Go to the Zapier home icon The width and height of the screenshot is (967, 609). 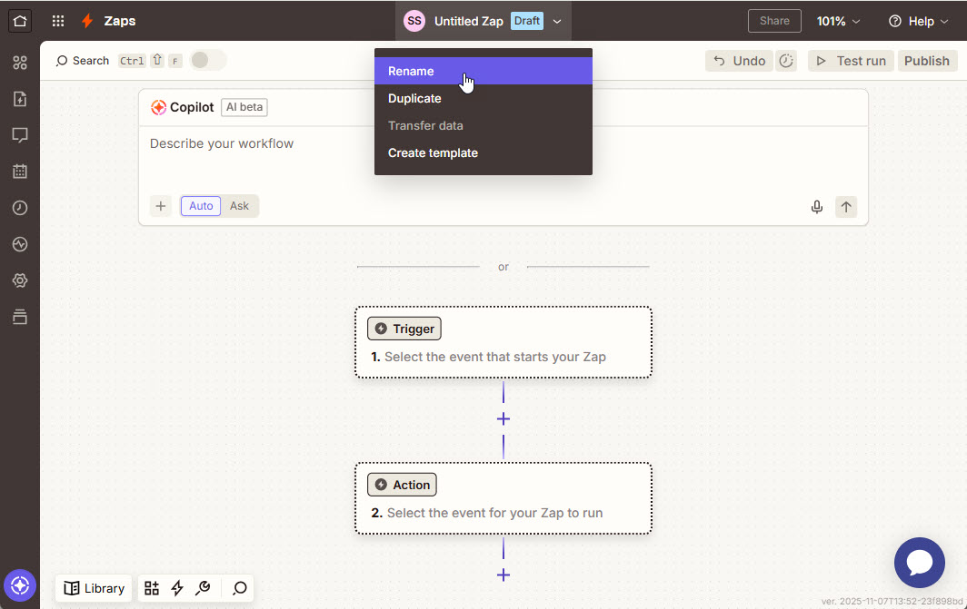pos(20,21)
